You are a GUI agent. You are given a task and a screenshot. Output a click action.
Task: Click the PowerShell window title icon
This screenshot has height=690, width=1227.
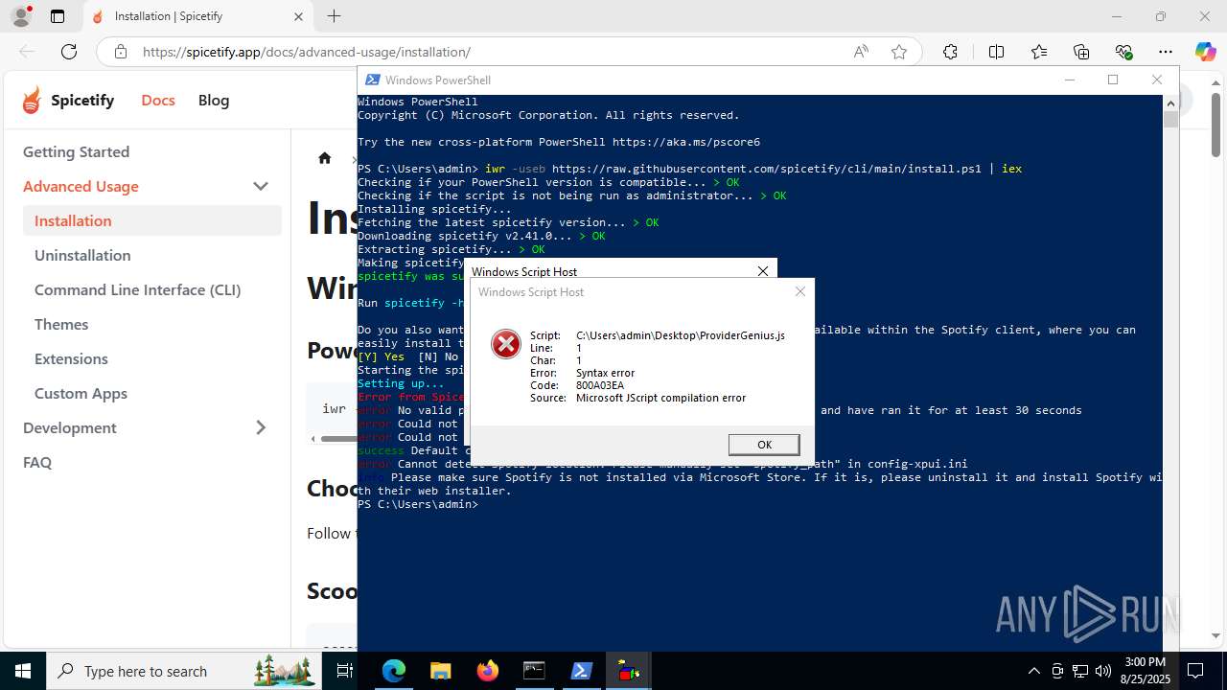coord(372,80)
